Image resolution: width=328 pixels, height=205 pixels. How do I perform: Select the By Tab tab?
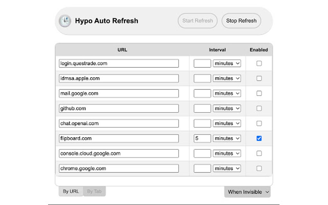(x=95, y=191)
